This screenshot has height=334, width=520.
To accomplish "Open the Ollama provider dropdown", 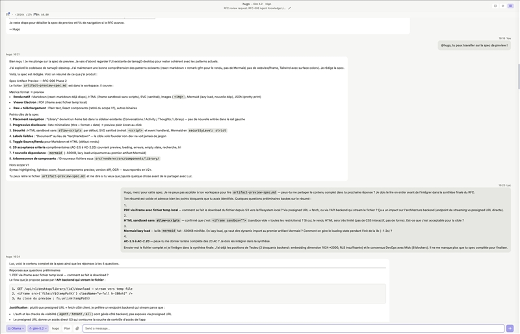I will click(16, 328).
